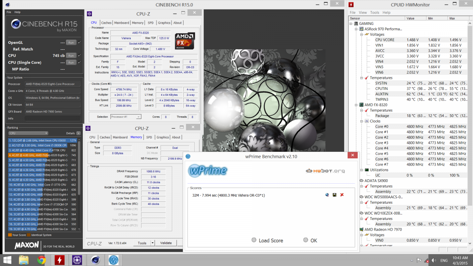Click the wPrime logo in benchmark window
Viewport: 473px width, 266px height.
(207, 171)
